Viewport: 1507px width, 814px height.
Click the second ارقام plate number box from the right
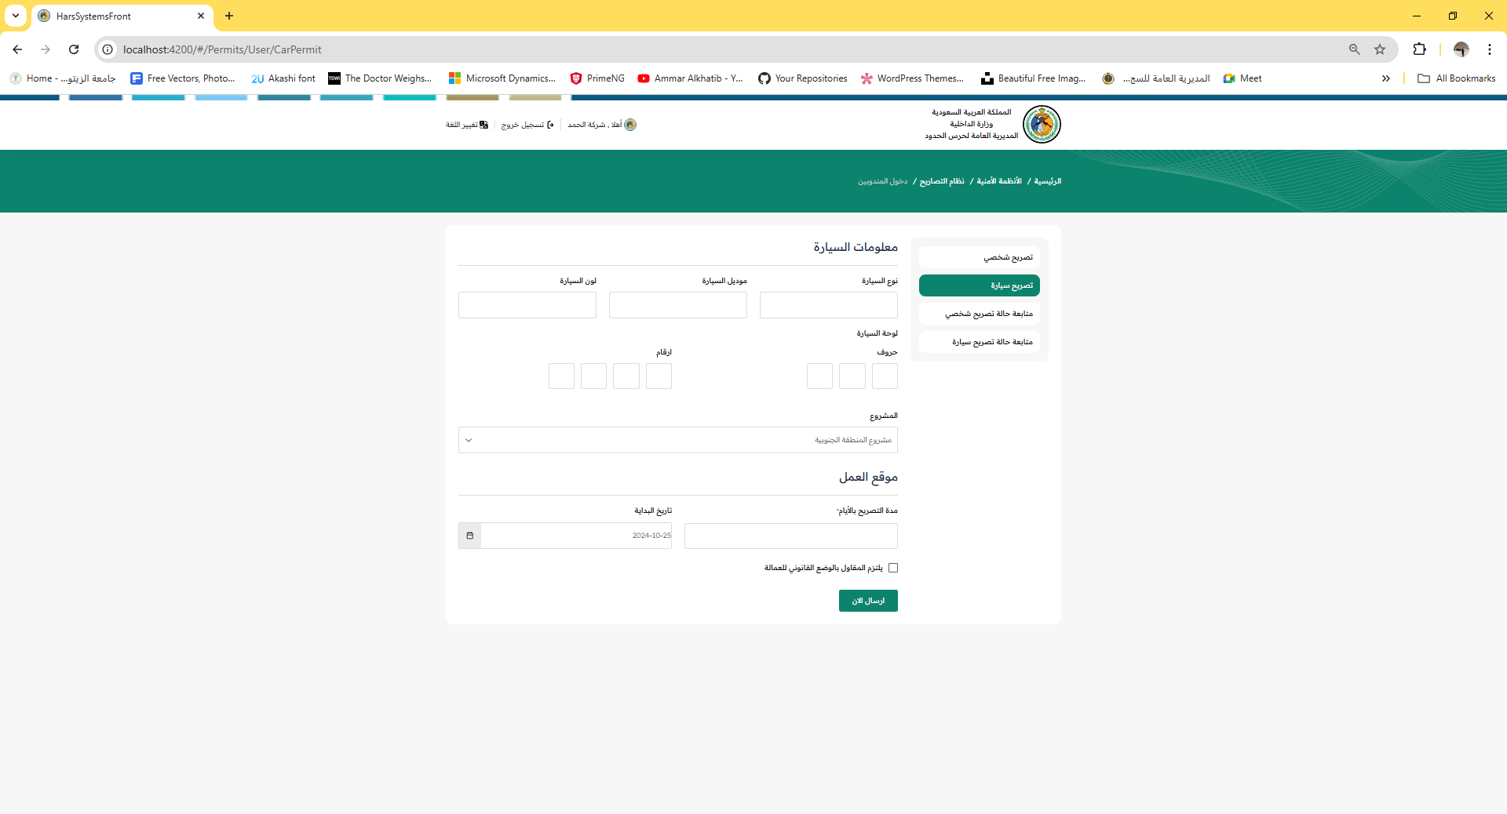coord(626,376)
